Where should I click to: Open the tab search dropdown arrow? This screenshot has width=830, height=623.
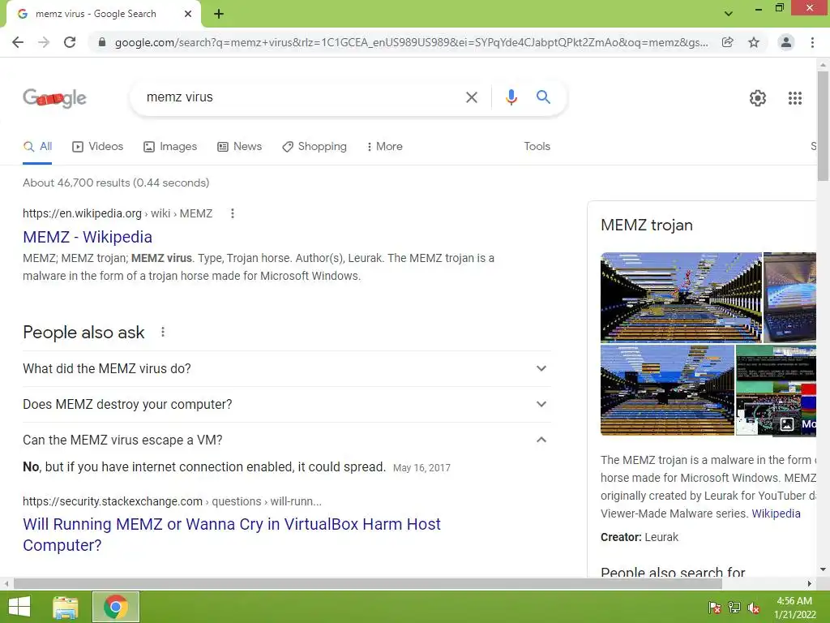tap(729, 14)
